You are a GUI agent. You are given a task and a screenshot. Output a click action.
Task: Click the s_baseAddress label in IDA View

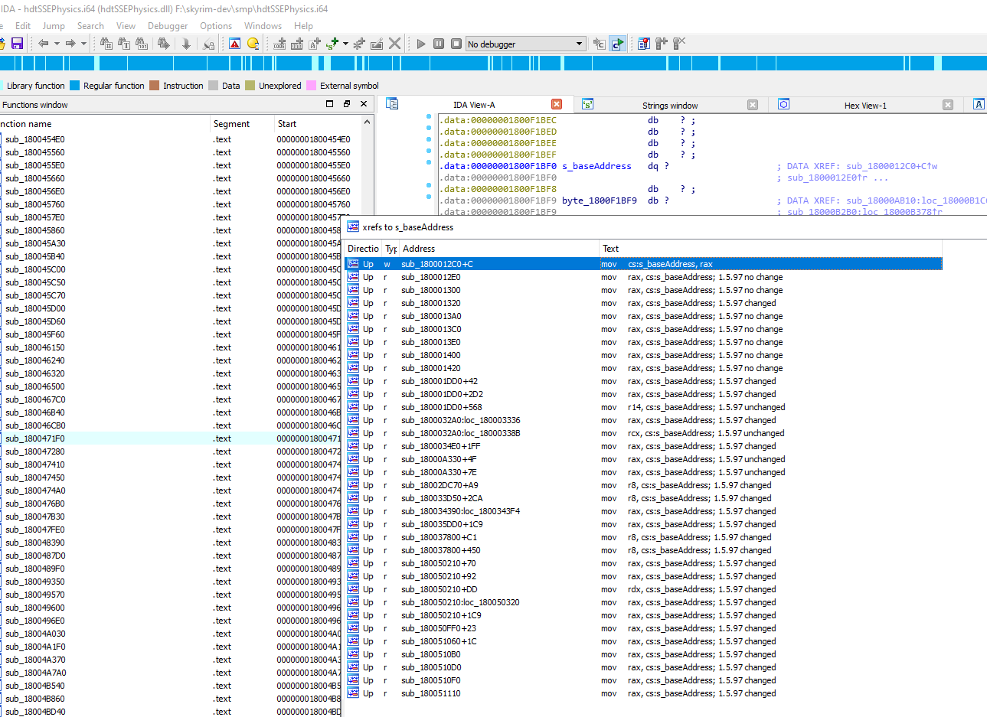click(x=596, y=166)
